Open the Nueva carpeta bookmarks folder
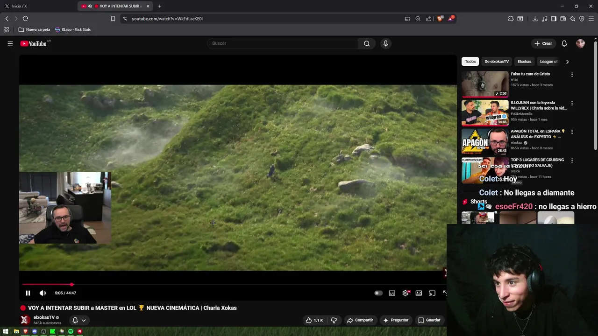598x336 pixels. pyautogui.click(x=34, y=29)
